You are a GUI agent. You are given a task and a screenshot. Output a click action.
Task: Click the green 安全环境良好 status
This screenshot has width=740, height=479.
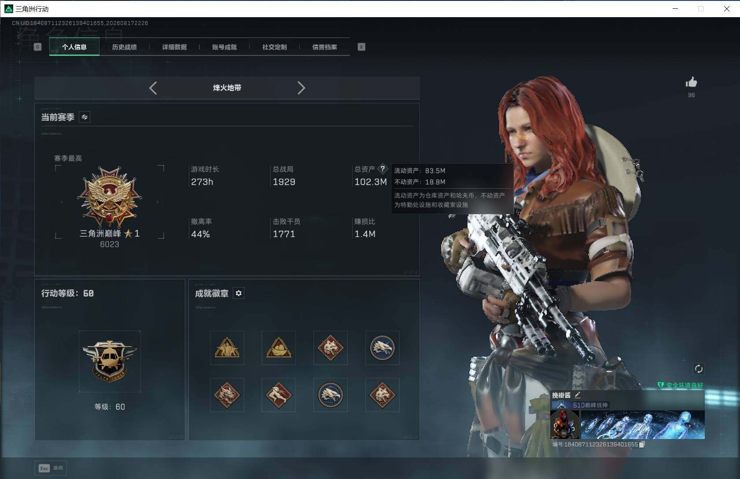pos(681,385)
